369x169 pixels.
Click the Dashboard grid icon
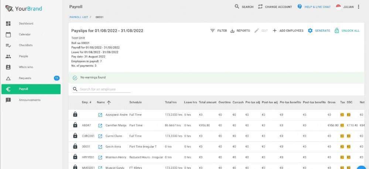[8, 24]
